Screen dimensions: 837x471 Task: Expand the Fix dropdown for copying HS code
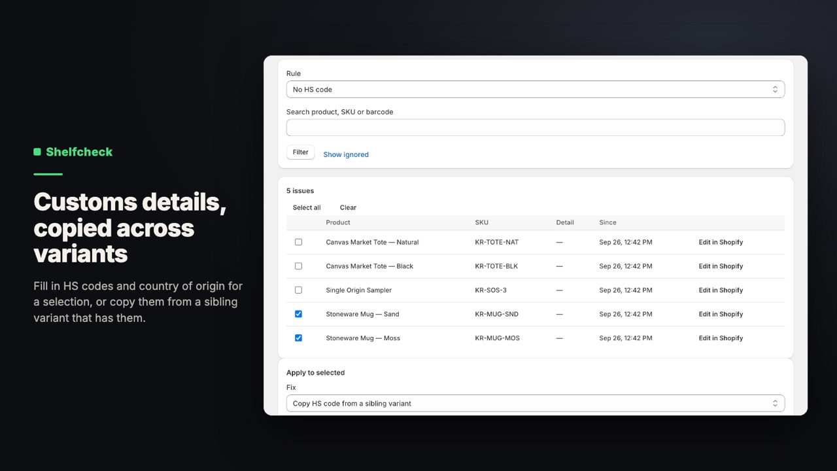tap(535, 404)
